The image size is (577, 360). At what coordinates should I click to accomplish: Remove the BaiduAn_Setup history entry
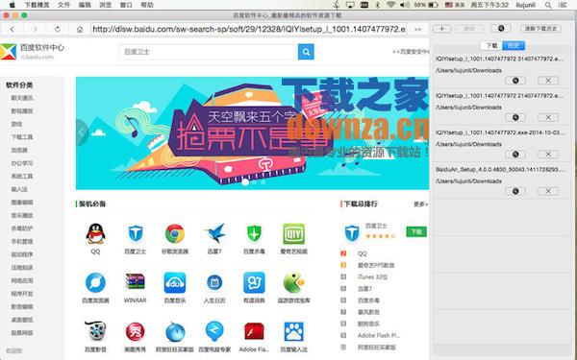(x=548, y=191)
